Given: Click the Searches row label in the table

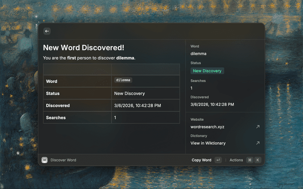Looking at the screenshot, I should (56, 117).
